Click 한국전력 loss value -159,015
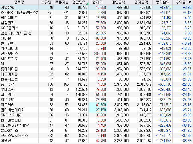 [x=165, y=44]
